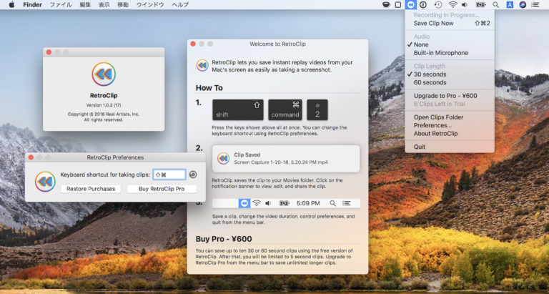Open Spotlight search magnifier icon
The height and width of the screenshot is (294, 549).
pyautogui.click(x=495, y=4)
